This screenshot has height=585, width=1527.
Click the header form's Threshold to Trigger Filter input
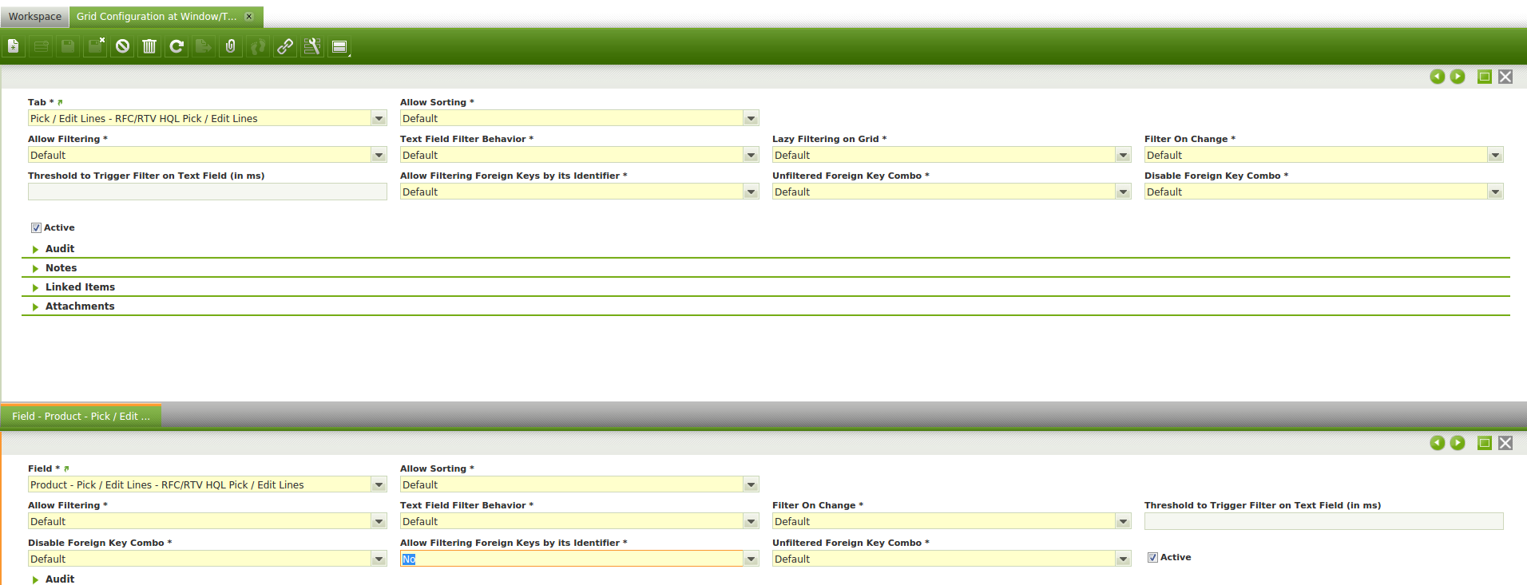coord(208,192)
